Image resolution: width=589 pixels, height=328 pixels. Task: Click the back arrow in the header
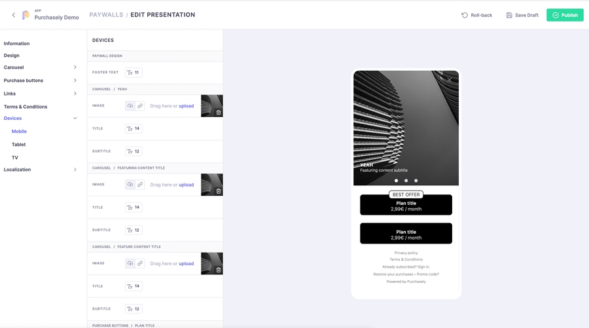pyautogui.click(x=14, y=15)
